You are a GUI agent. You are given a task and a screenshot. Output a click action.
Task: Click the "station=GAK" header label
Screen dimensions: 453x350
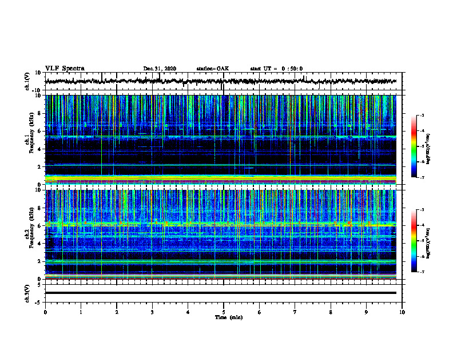[213, 69]
